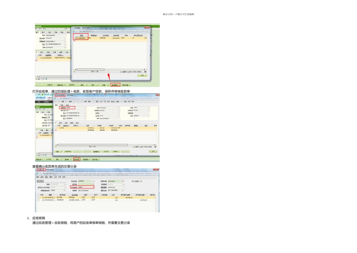Click 查找 in the voucher window toolbar

[47, 177]
